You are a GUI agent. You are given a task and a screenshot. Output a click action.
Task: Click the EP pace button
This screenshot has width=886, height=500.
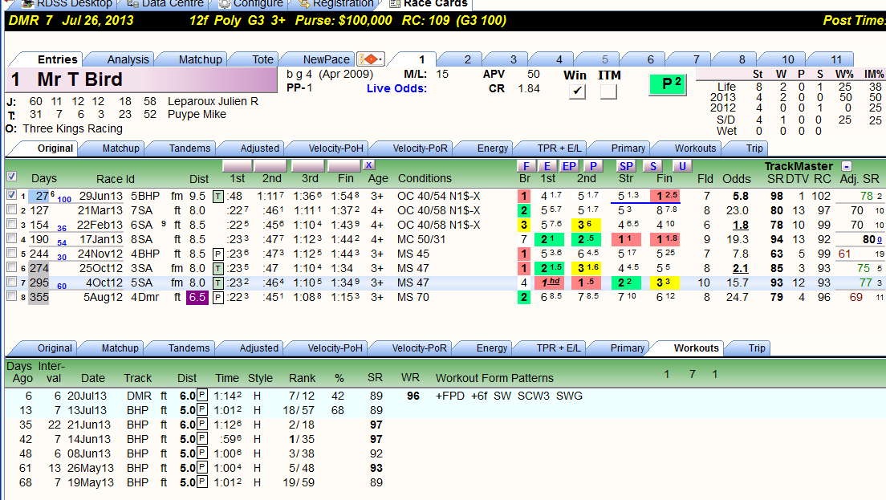569,166
